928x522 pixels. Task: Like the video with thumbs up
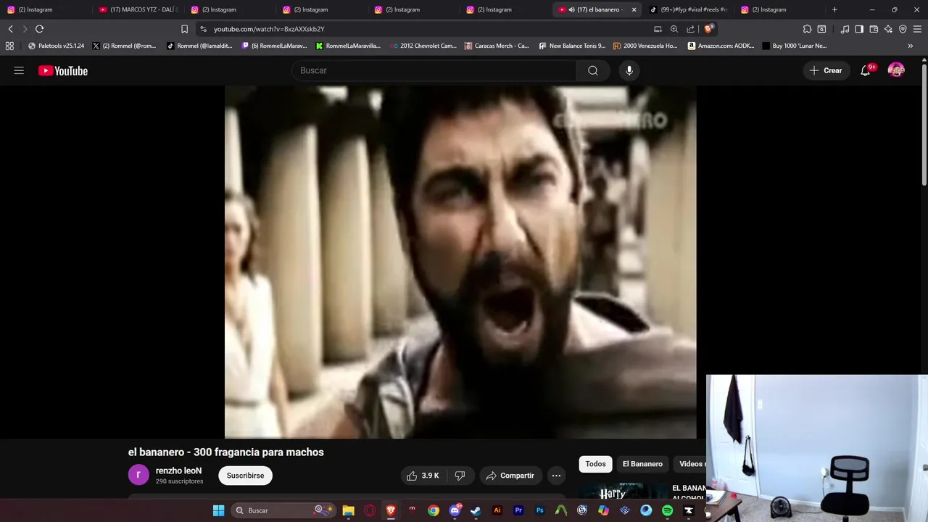click(x=423, y=476)
